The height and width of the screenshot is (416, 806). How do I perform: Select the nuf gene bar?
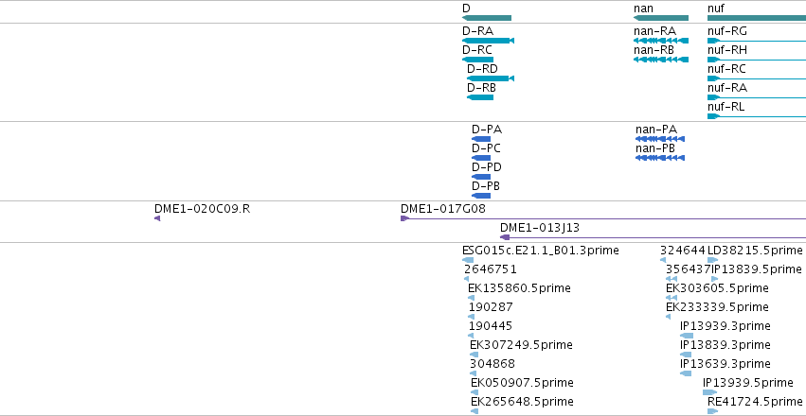pyautogui.click(x=757, y=18)
